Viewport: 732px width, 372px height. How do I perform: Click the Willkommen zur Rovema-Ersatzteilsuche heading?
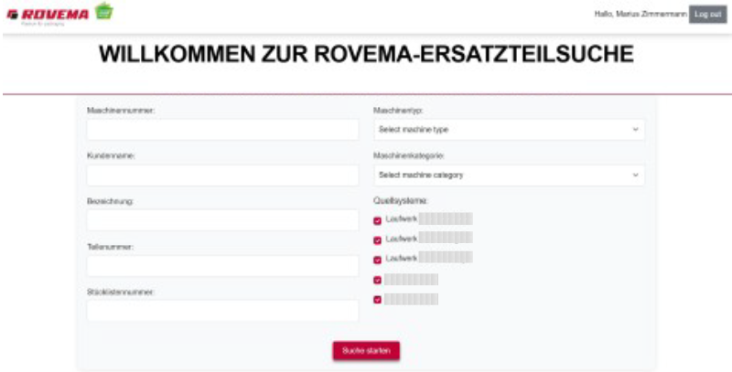(366, 55)
